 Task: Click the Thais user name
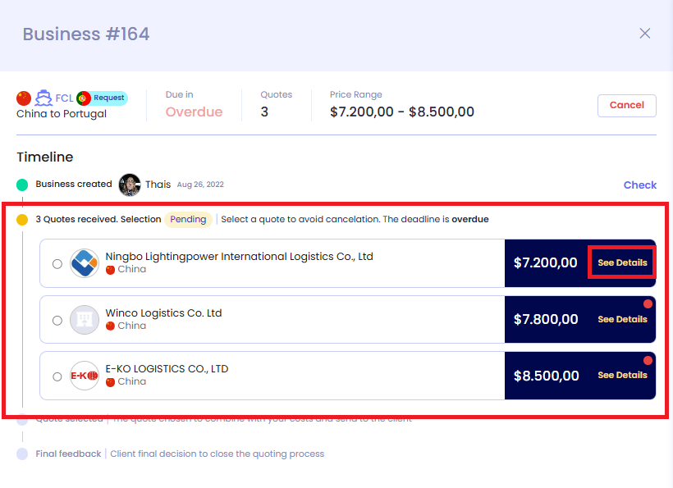(158, 185)
